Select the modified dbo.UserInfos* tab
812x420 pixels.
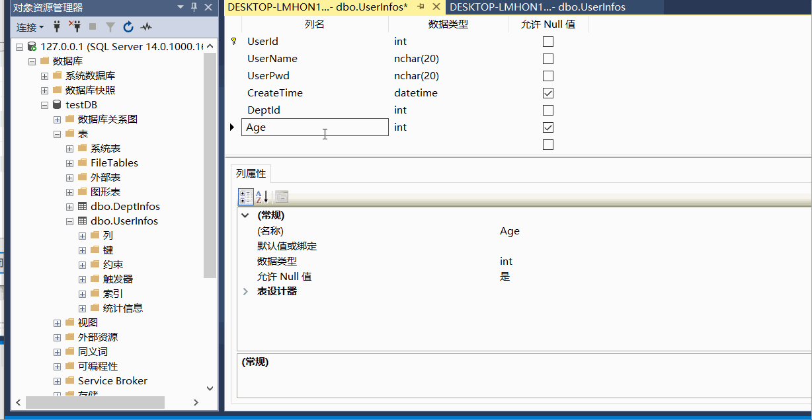click(x=317, y=7)
